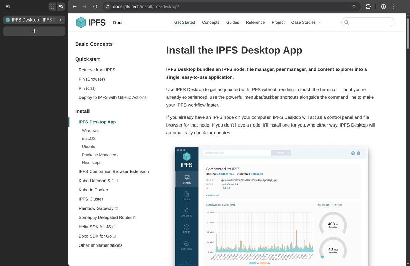Open Pin (CLI) sidebar link
The height and width of the screenshot is (266, 410).
[87, 88]
